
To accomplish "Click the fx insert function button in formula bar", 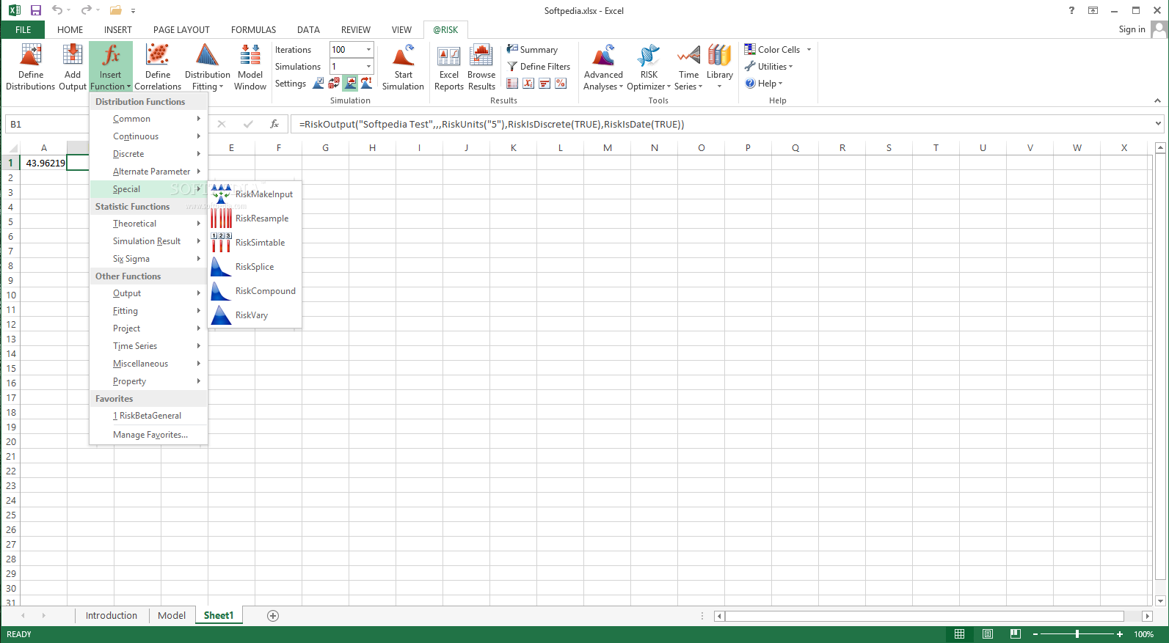I will pos(274,124).
